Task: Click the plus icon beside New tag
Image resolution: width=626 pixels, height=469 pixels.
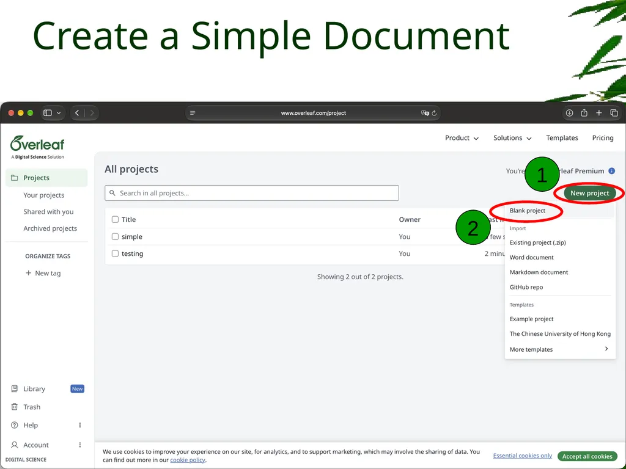Action: (28, 273)
